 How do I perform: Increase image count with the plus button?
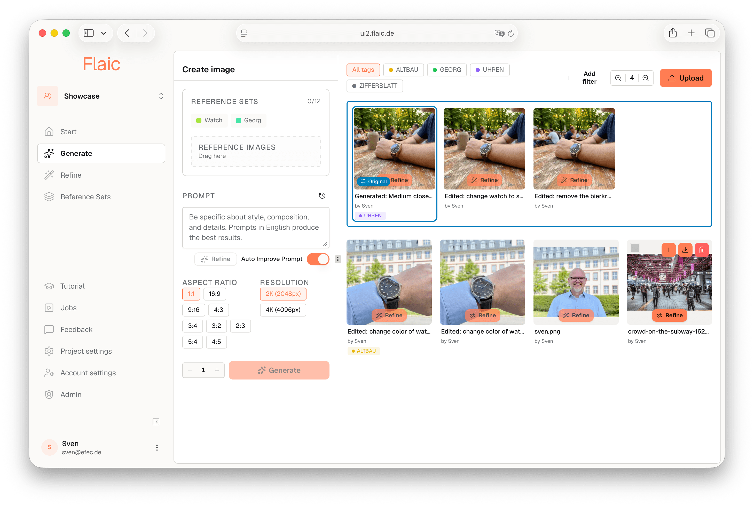point(217,370)
